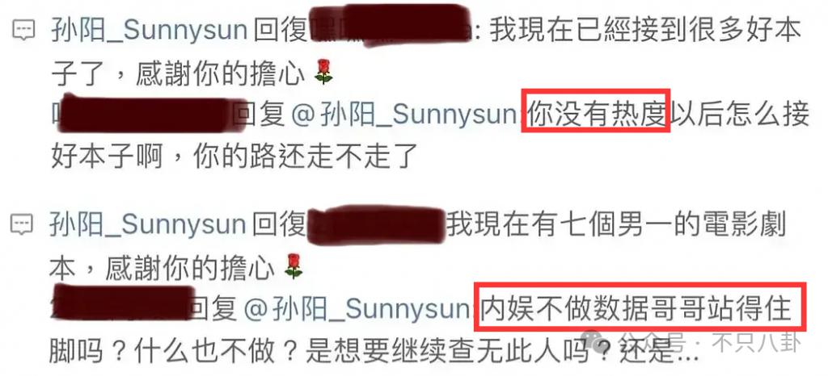Click the reply text 你的路还走不走了
The width and height of the screenshot is (828, 376).
coord(306,157)
